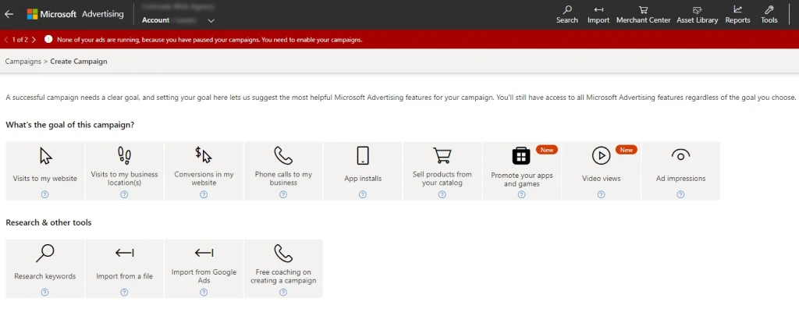Open help icon under Research keywords
Screen dimensions: 799x323
point(44,292)
